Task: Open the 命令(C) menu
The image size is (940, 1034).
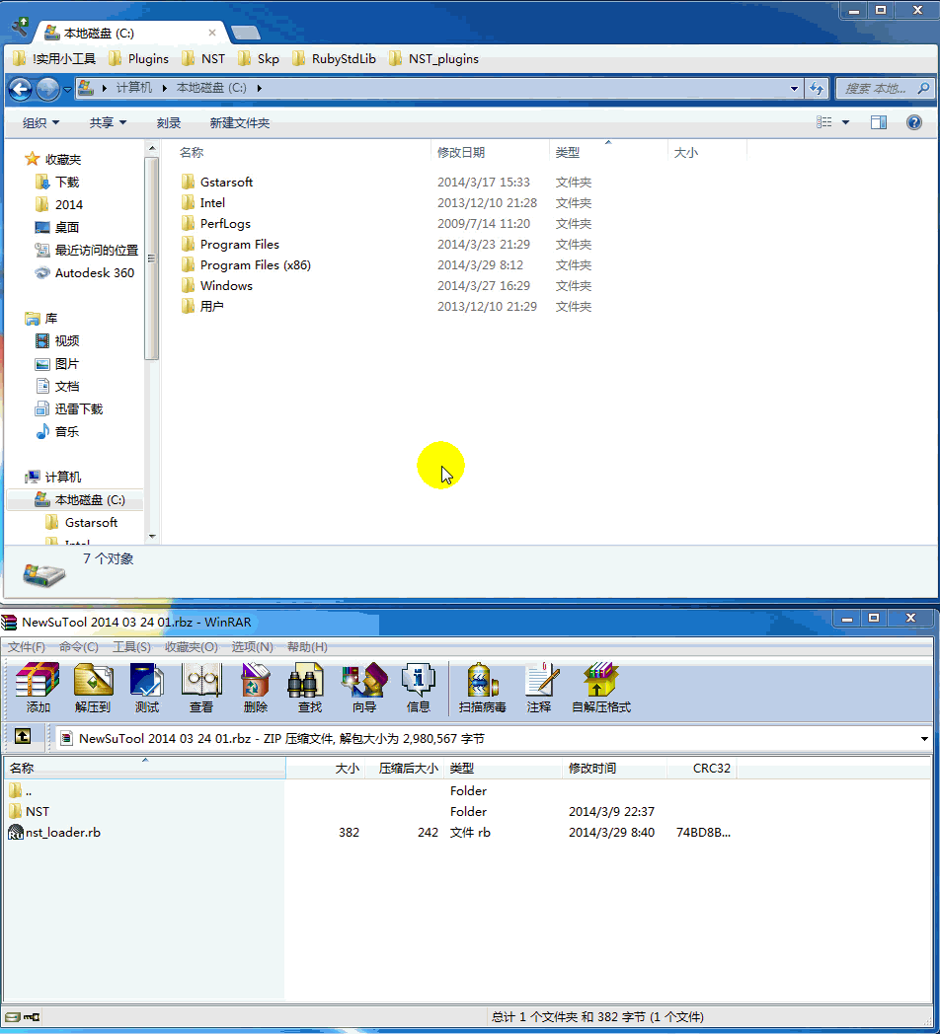Action: tap(79, 647)
